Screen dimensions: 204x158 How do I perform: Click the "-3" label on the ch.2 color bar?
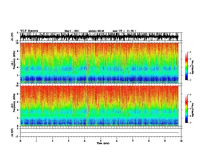190,95
